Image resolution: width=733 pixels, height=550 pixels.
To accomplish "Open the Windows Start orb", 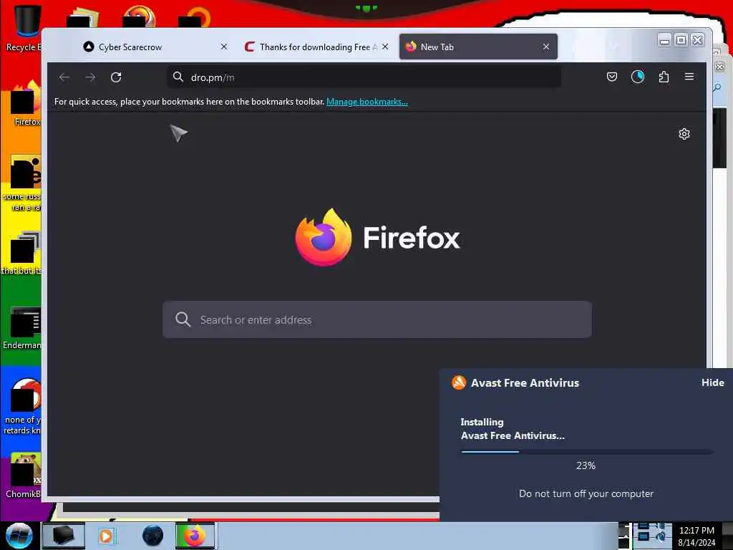I will (19, 536).
